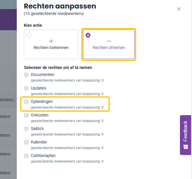The width and height of the screenshot is (192, 179).
Task: Click the Rechten toekennen card label
Action: tap(51, 48)
